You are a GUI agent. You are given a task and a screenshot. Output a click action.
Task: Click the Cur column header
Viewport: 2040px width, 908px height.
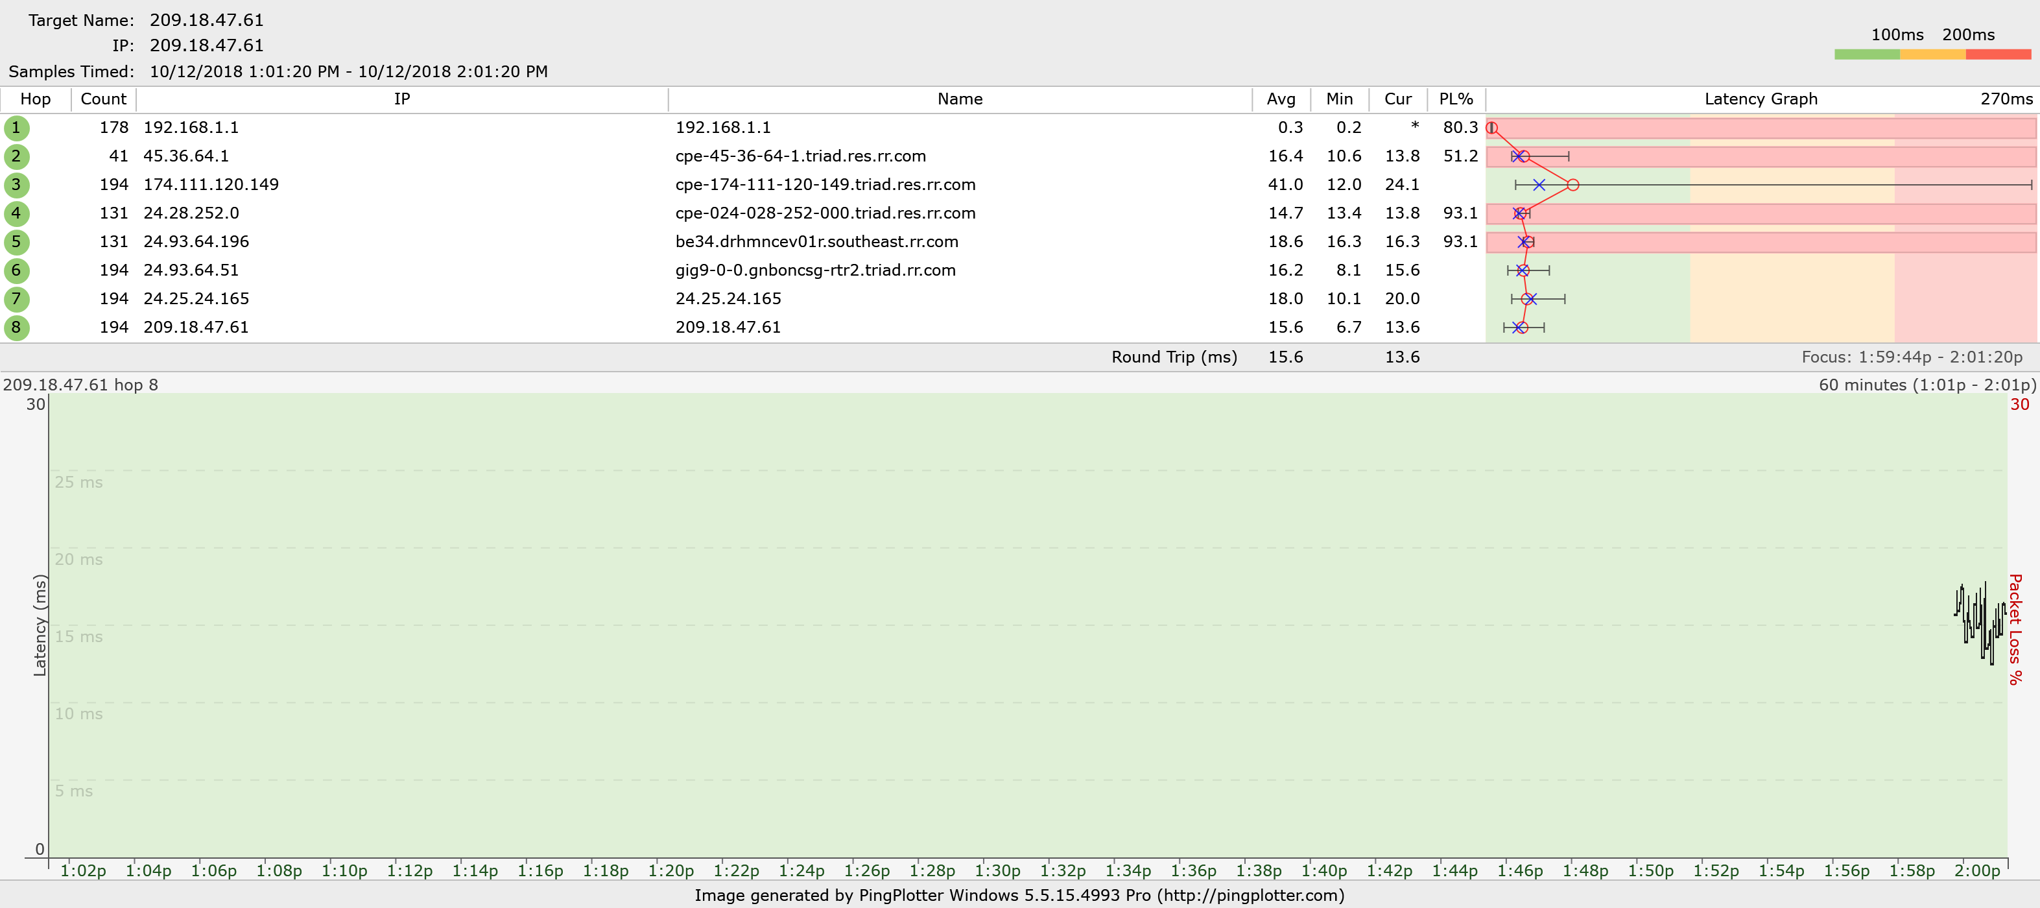1399,99
